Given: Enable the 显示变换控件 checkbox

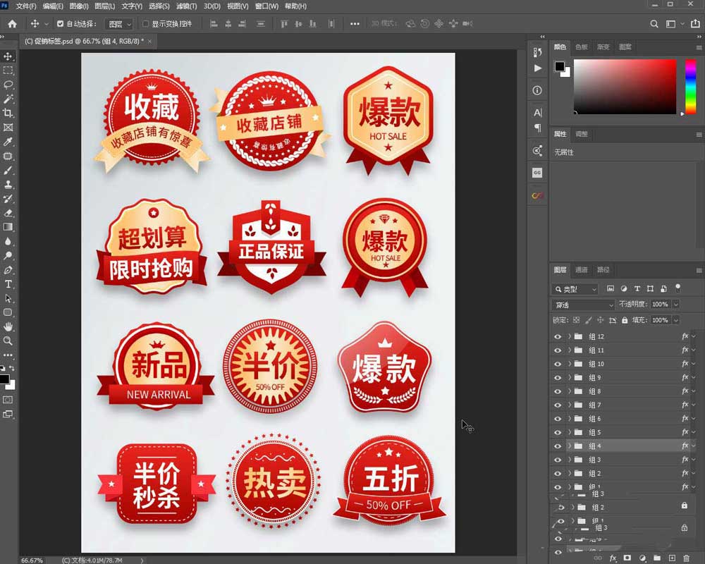Looking at the screenshot, I should tap(146, 23).
